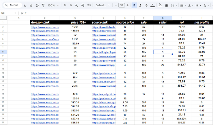The width and height of the screenshot is (213, 125).
Task: Select column I header
Action: (202, 18)
